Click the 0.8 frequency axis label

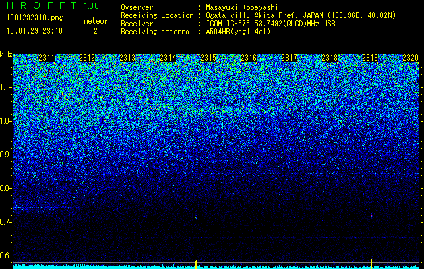click(5, 188)
